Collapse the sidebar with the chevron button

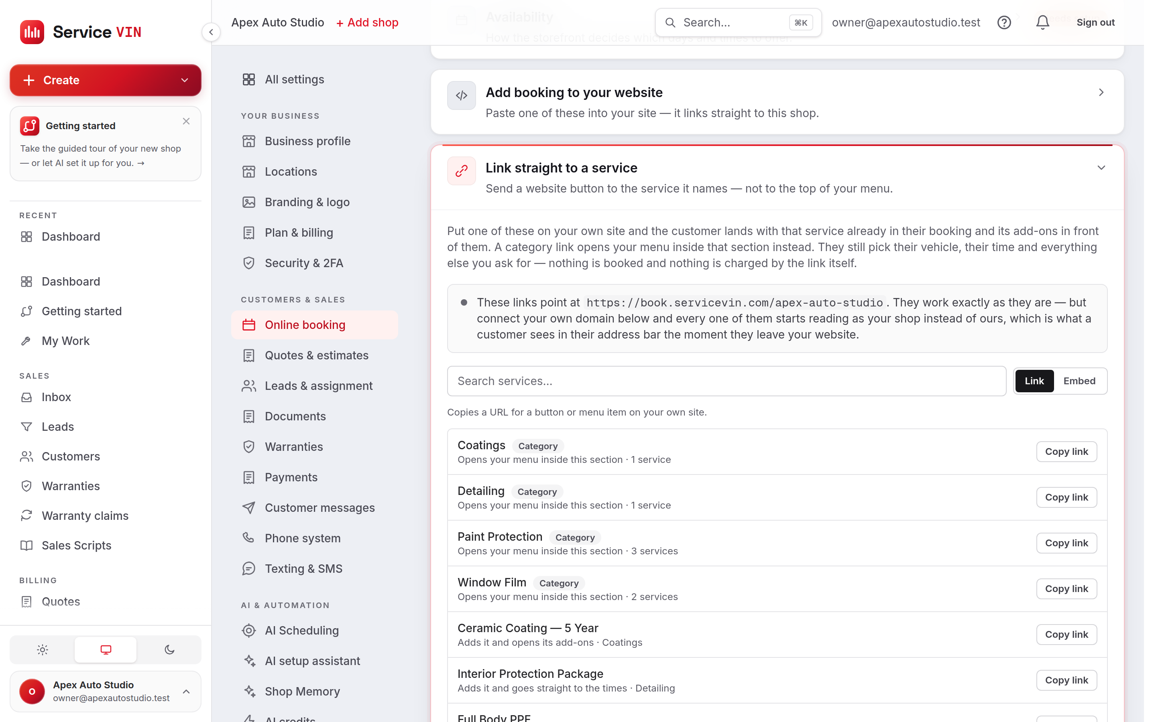click(x=211, y=32)
